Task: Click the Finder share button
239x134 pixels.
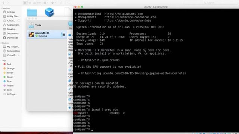Action: pyautogui.click(x=61, y=3)
